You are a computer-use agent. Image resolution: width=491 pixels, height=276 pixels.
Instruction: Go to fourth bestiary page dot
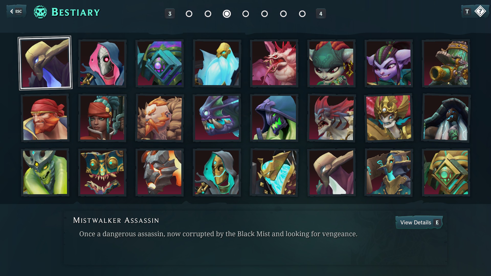click(245, 14)
